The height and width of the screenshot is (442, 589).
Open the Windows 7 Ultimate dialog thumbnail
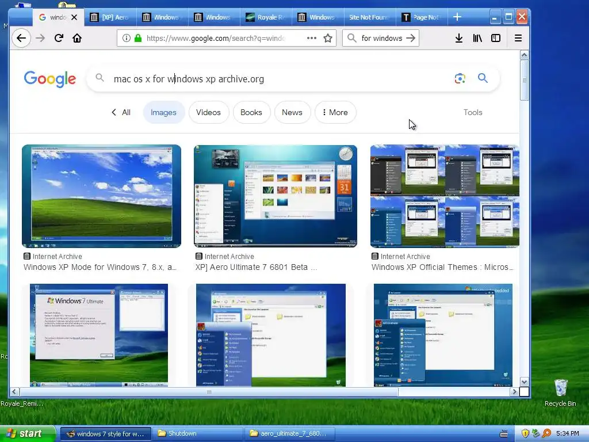click(99, 336)
